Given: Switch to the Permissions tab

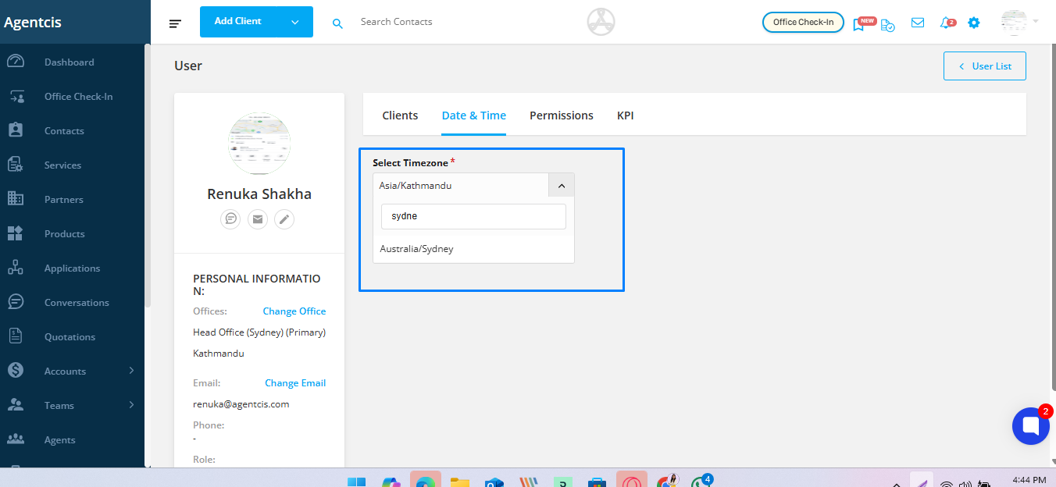Looking at the screenshot, I should pyautogui.click(x=562, y=116).
